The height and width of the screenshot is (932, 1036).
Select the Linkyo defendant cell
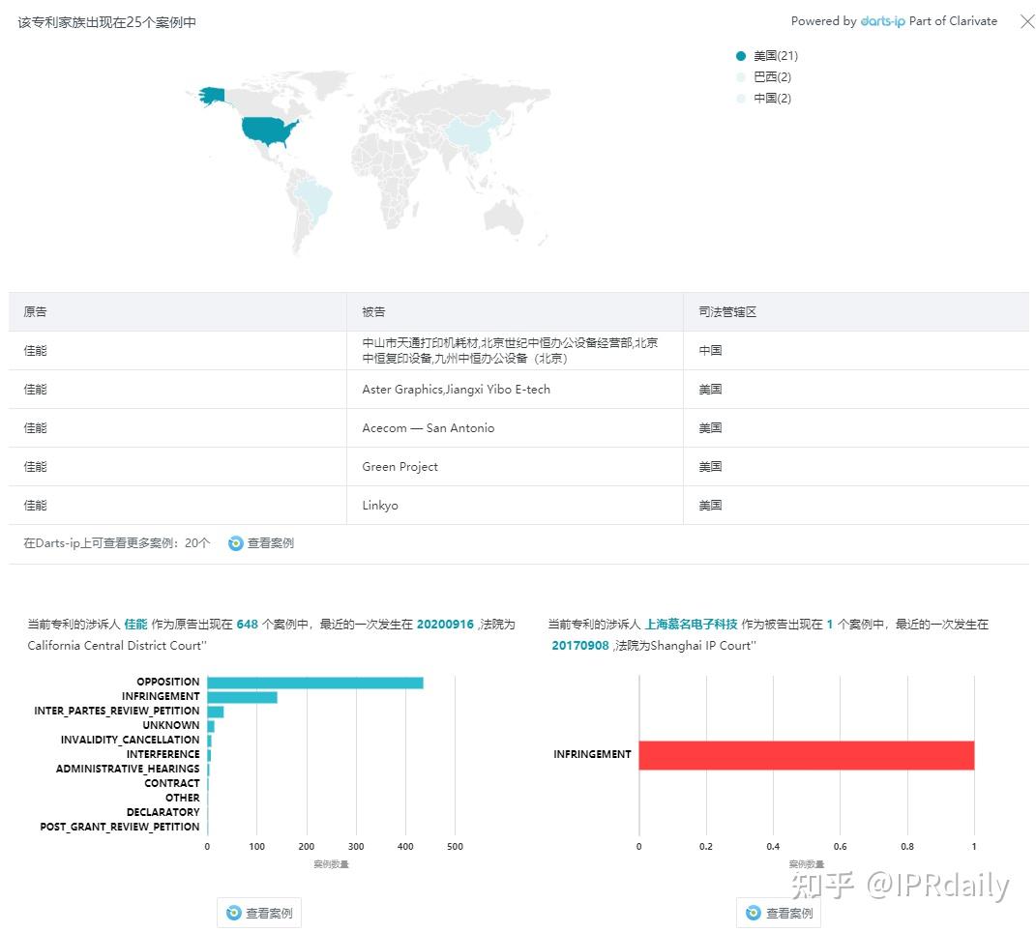pyautogui.click(x=514, y=506)
